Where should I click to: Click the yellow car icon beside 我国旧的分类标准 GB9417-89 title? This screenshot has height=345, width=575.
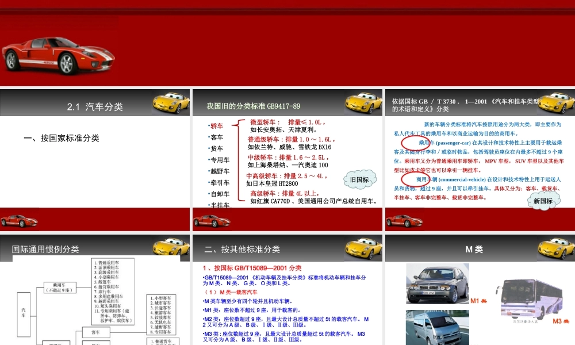(359, 102)
